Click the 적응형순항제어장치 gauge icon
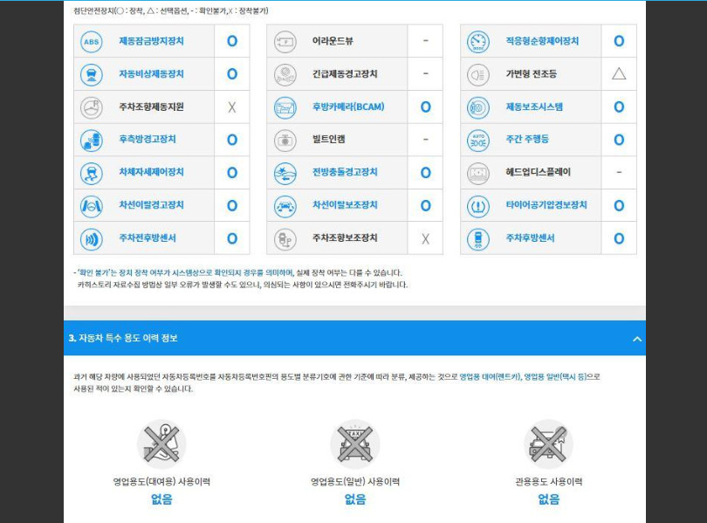Image resolution: width=707 pixels, height=523 pixels. tap(478, 42)
